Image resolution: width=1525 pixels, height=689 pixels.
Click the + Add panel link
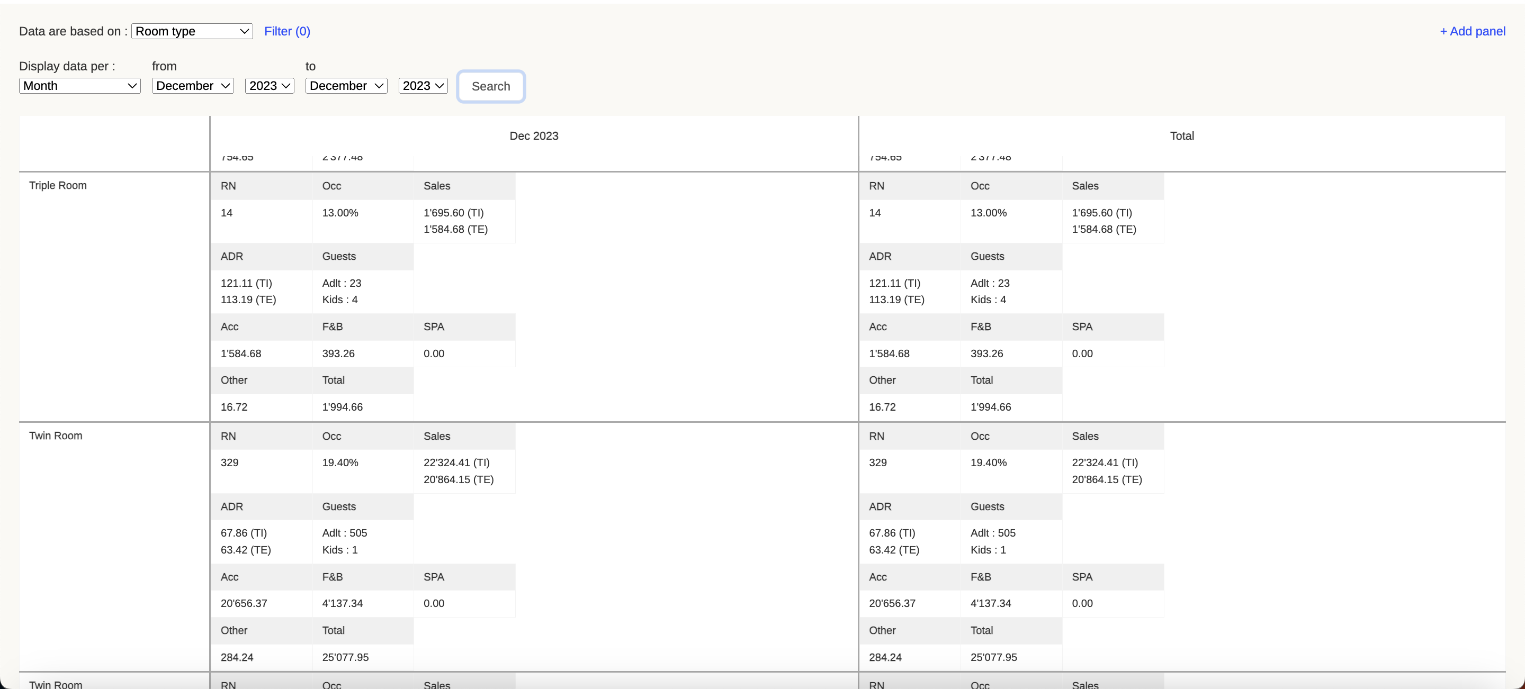click(x=1472, y=31)
